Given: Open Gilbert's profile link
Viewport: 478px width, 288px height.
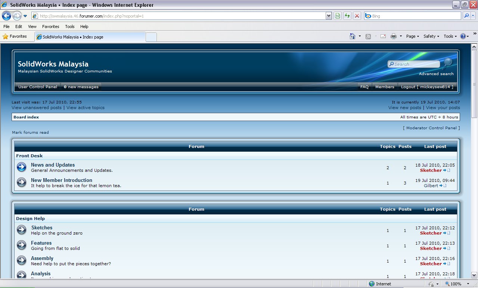Looking at the screenshot, I should click(x=431, y=186).
